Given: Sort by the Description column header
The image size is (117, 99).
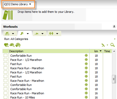Looking at the screenshot, I should click(x=49, y=51).
